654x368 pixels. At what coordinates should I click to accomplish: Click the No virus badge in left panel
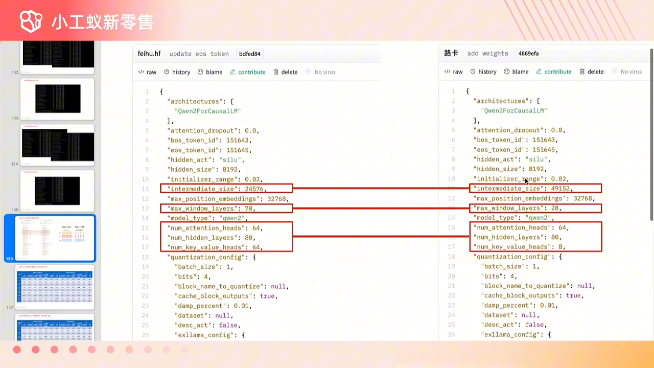[320, 72]
